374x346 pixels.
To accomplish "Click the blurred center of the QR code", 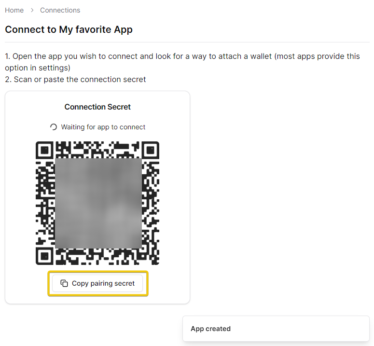I will [98, 203].
